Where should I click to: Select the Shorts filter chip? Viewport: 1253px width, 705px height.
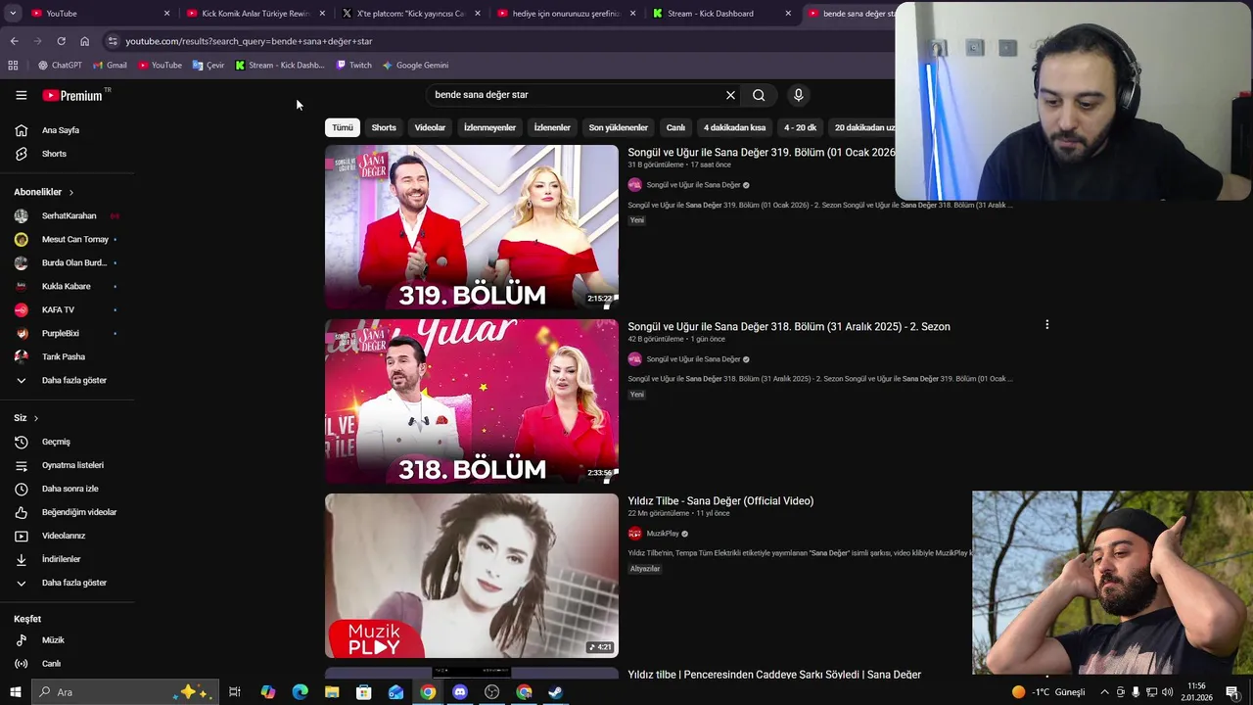pyautogui.click(x=384, y=127)
